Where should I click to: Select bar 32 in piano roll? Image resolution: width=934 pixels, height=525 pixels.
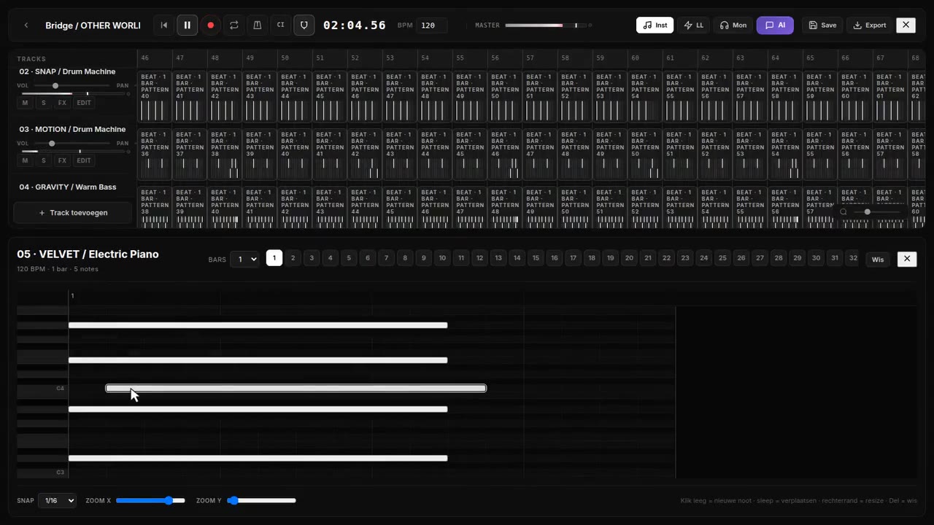[853, 258]
